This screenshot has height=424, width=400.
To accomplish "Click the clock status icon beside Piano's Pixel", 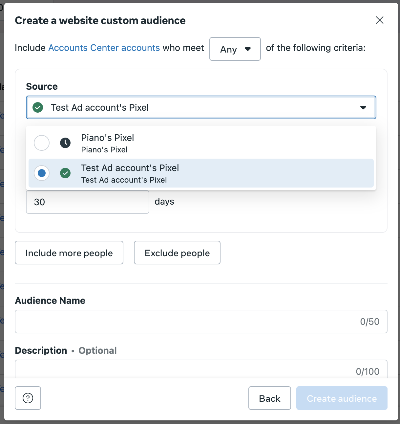I will pyautogui.click(x=65, y=143).
